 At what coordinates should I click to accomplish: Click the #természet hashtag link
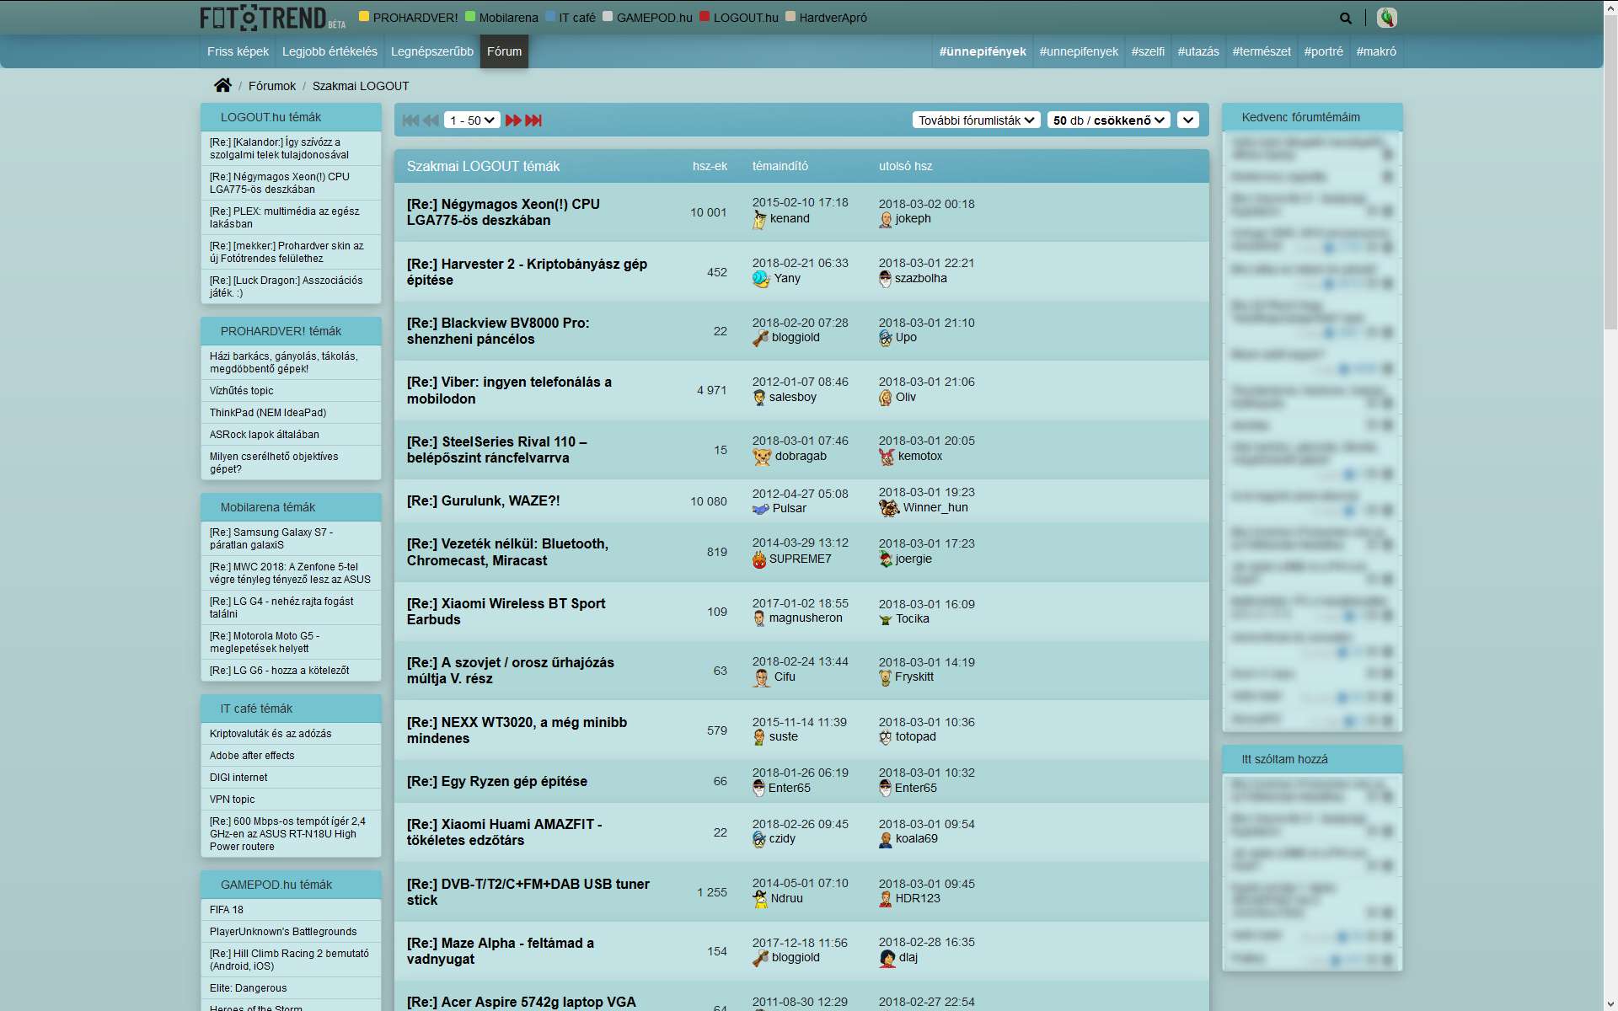(x=1261, y=51)
